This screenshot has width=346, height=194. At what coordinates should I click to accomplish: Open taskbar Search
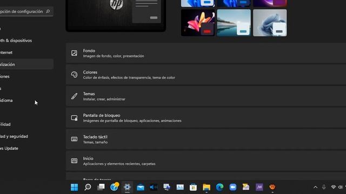point(88,187)
